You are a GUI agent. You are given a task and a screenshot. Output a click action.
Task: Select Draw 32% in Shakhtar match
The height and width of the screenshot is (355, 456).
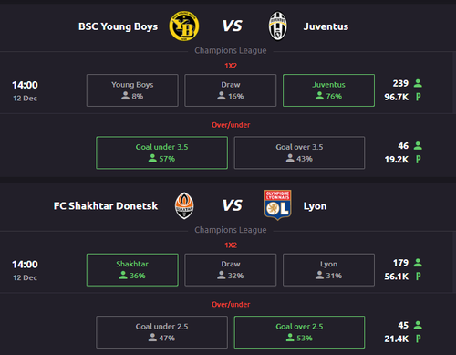click(x=231, y=270)
